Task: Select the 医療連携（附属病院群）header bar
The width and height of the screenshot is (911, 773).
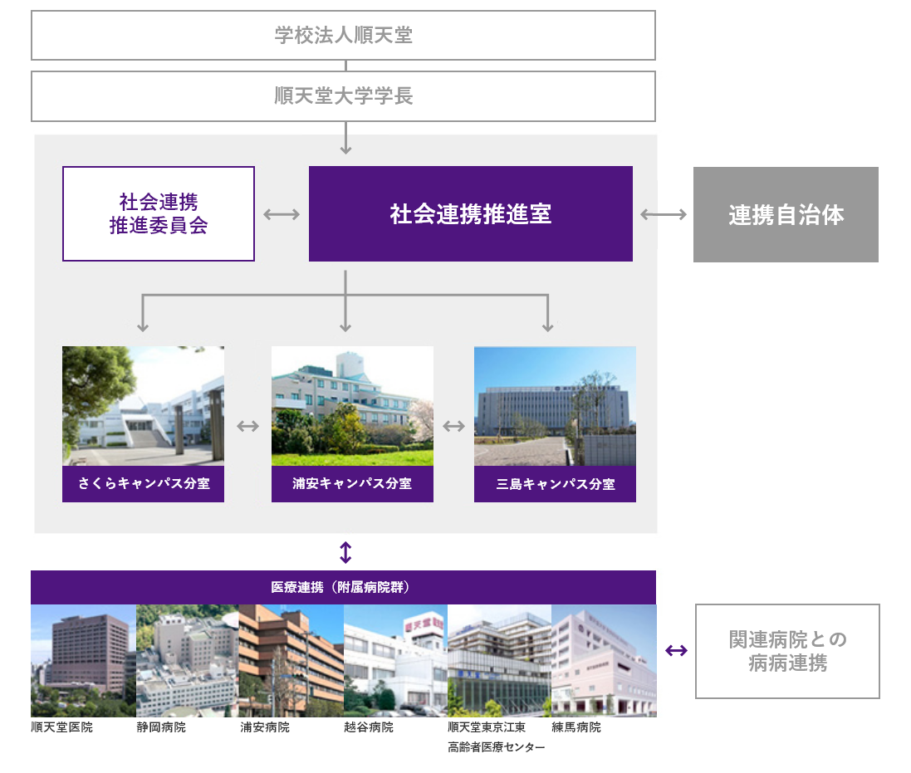Action: (343, 587)
